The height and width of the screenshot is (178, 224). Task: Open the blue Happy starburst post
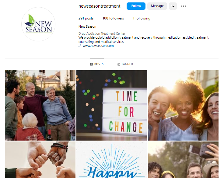pyautogui.click(x=112, y=160)
